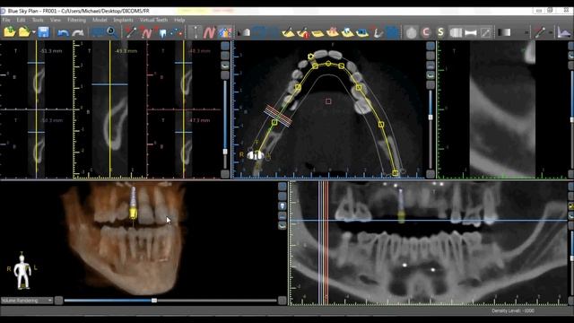Click button at right end of 3D slider
The image size is (574, 323).
pos(282,301)
